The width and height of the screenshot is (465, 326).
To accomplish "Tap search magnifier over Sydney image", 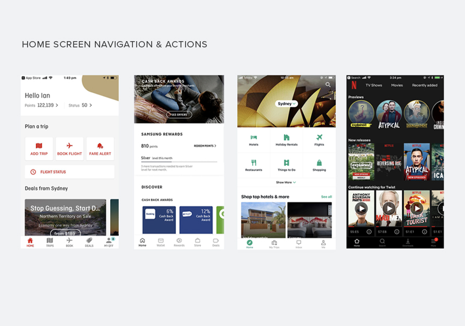I will [328, 85].
